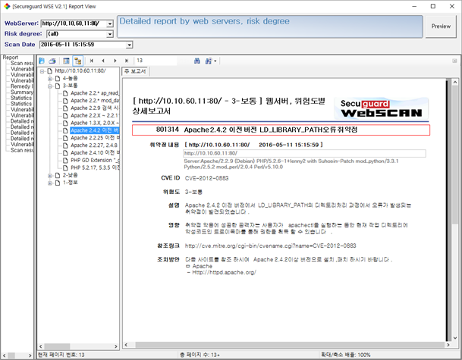The width and height of the screenshot is (462, 360).
Task: Select 'Apache 2.2.25 이전' tree item
Action: click(x=95, y=138)
